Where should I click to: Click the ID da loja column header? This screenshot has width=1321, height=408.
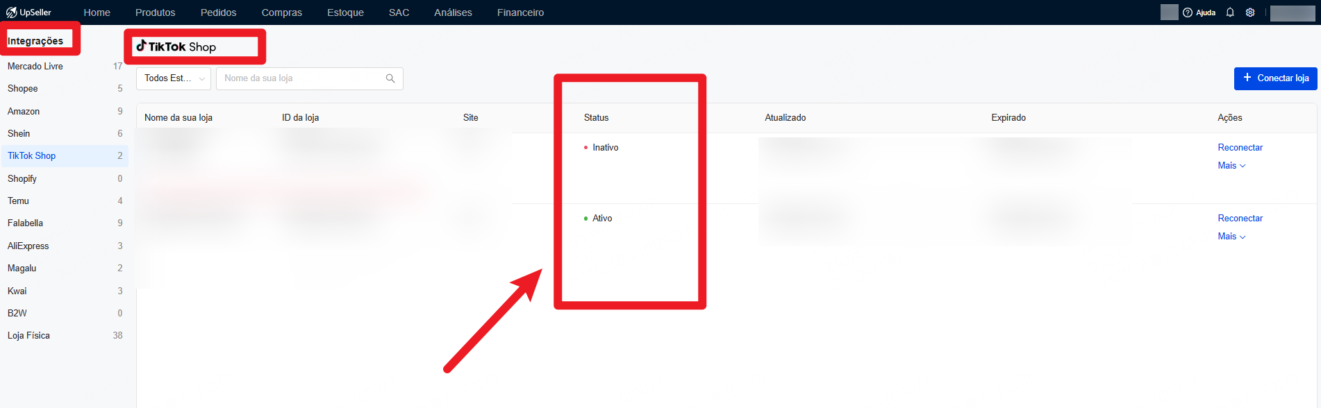pos(300,117)
